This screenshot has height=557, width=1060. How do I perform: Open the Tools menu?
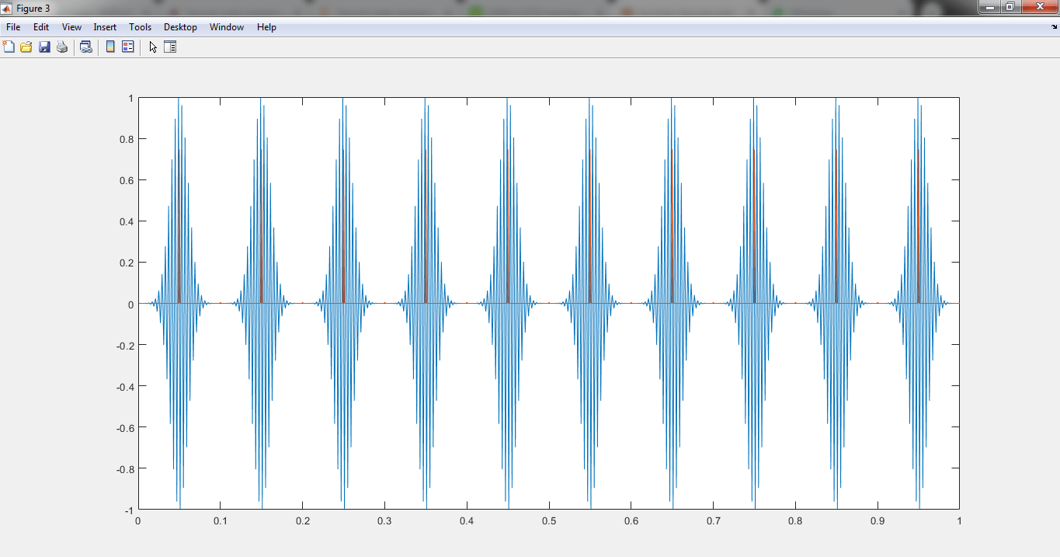point(141,27)
